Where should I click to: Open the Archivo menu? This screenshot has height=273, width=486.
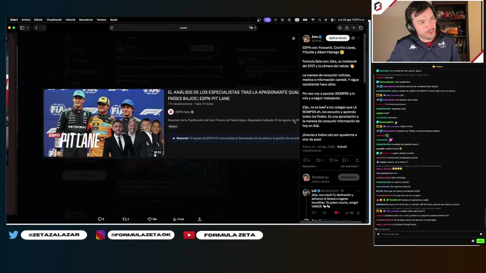26,20
